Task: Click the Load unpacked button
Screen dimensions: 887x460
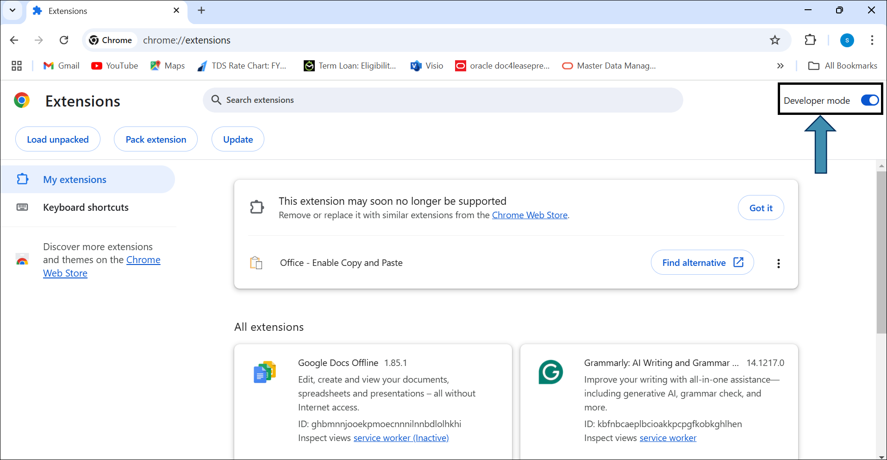Action: [x=58, y=139]
